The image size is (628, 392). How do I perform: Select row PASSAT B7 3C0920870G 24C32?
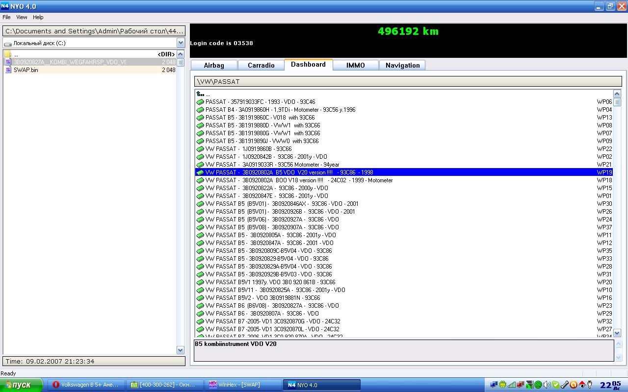(x=404, y=321)
